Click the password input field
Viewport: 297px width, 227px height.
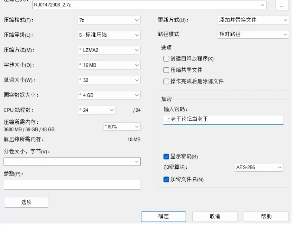[x=223, y=119]
